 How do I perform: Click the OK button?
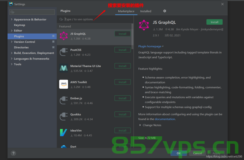click(179, 153)
